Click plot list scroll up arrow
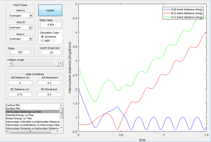The height and width of the screenshot is (142, 211). (61, 105)
